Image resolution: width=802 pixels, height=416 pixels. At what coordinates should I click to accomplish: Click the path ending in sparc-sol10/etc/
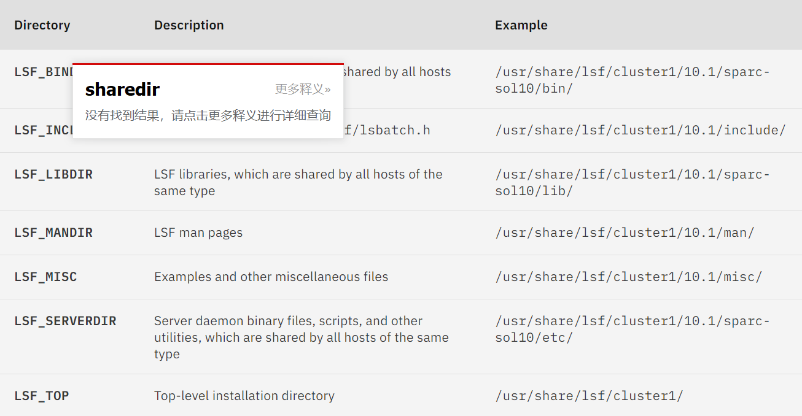pos(633,328)
